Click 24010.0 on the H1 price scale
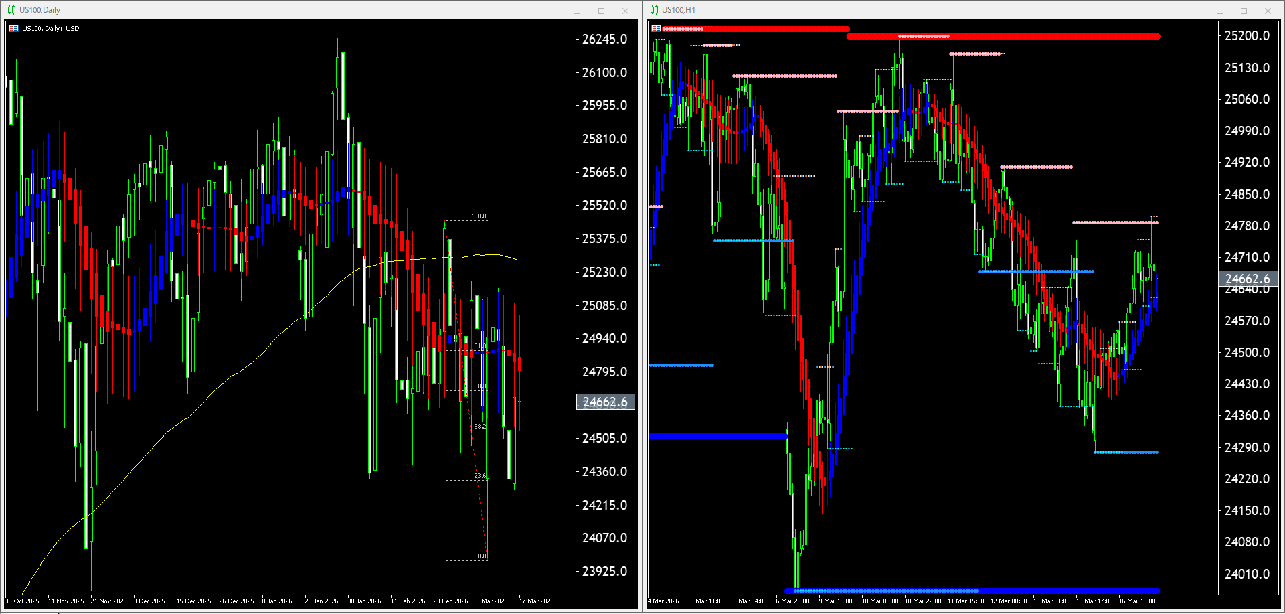The height and width of the screenshot is (614, 1285). (1247, 574)
